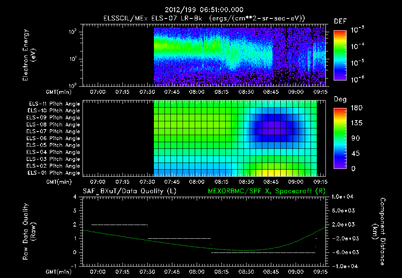Select the ELS-11 Pitch Angle row label

tap(54, 104)
